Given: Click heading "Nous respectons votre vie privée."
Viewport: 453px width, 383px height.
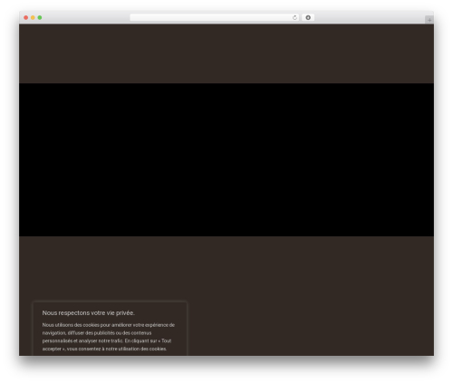Looking at the screenshot, I should tap(89, 313).
